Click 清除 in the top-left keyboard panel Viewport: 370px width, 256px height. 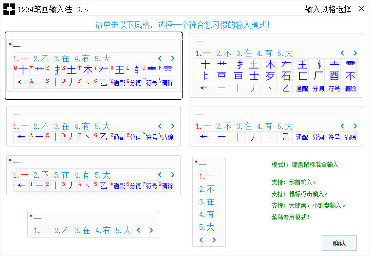pyautogui.click(x=167, y=83)
